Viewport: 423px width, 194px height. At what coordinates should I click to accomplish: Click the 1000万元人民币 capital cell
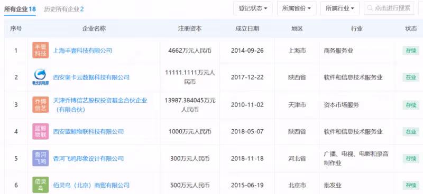[x=190, y=132]
